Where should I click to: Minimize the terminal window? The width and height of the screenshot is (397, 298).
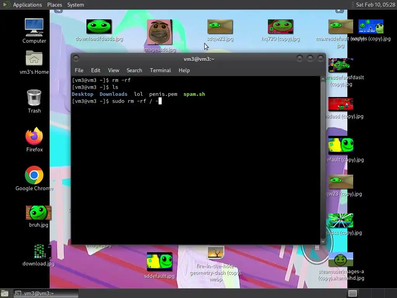pos(300,58)
